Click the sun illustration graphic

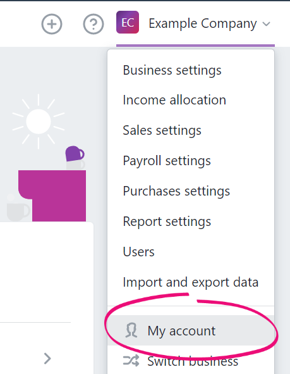(39, 122)
